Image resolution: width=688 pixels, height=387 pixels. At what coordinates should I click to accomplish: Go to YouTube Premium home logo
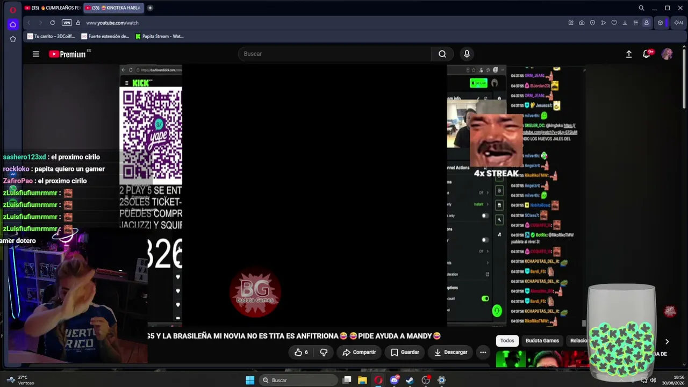pos(68,54)
